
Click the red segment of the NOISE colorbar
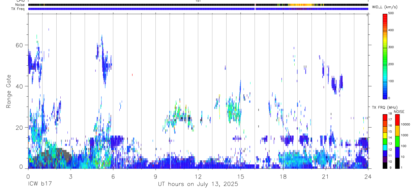tap(397, 120)
